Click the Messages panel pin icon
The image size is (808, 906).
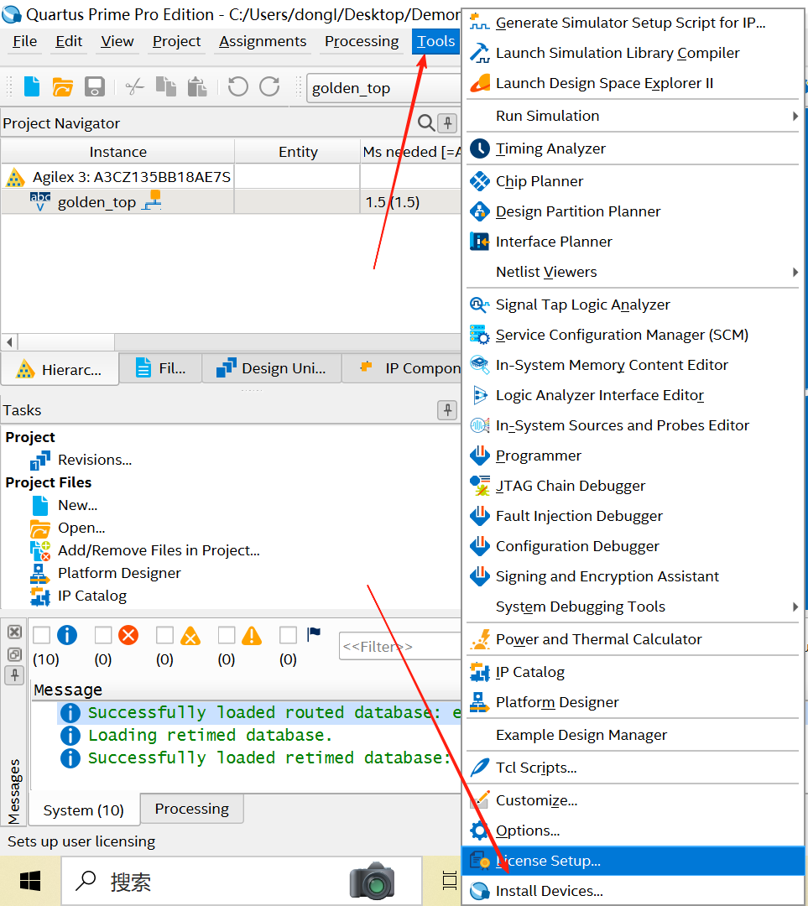tap(14, 674)
